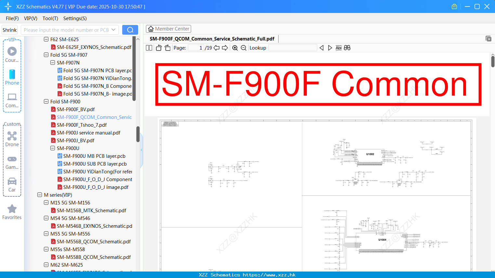The width and height of the screenshot is (495, 278).
Task: Open the File(F) menu
Action: click(x=12, y=18)
